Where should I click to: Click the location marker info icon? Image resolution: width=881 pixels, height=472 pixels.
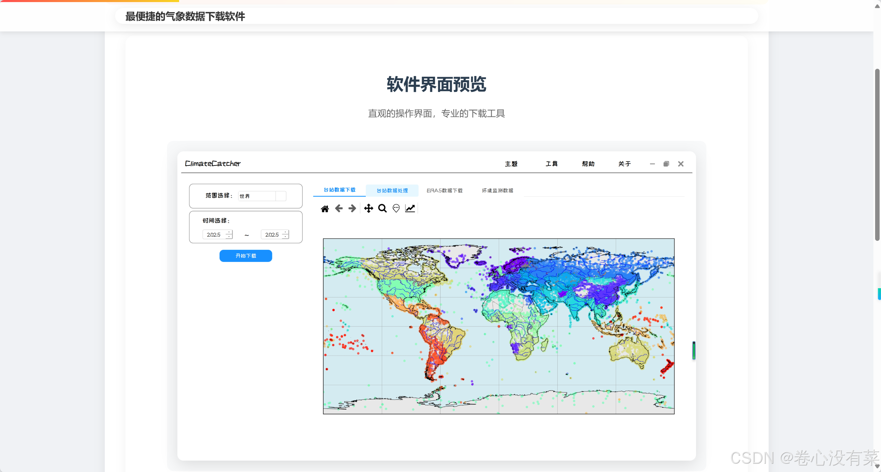tap(396, 208)
